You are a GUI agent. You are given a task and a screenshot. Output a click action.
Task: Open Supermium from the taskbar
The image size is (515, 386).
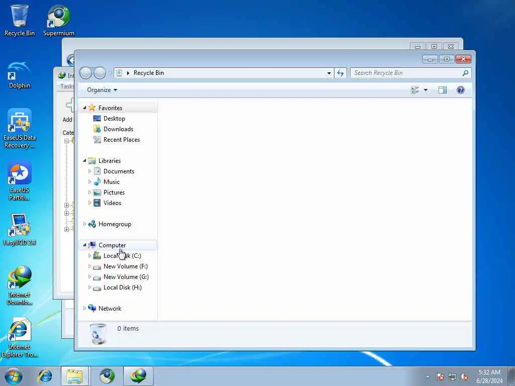coord(107,376)
